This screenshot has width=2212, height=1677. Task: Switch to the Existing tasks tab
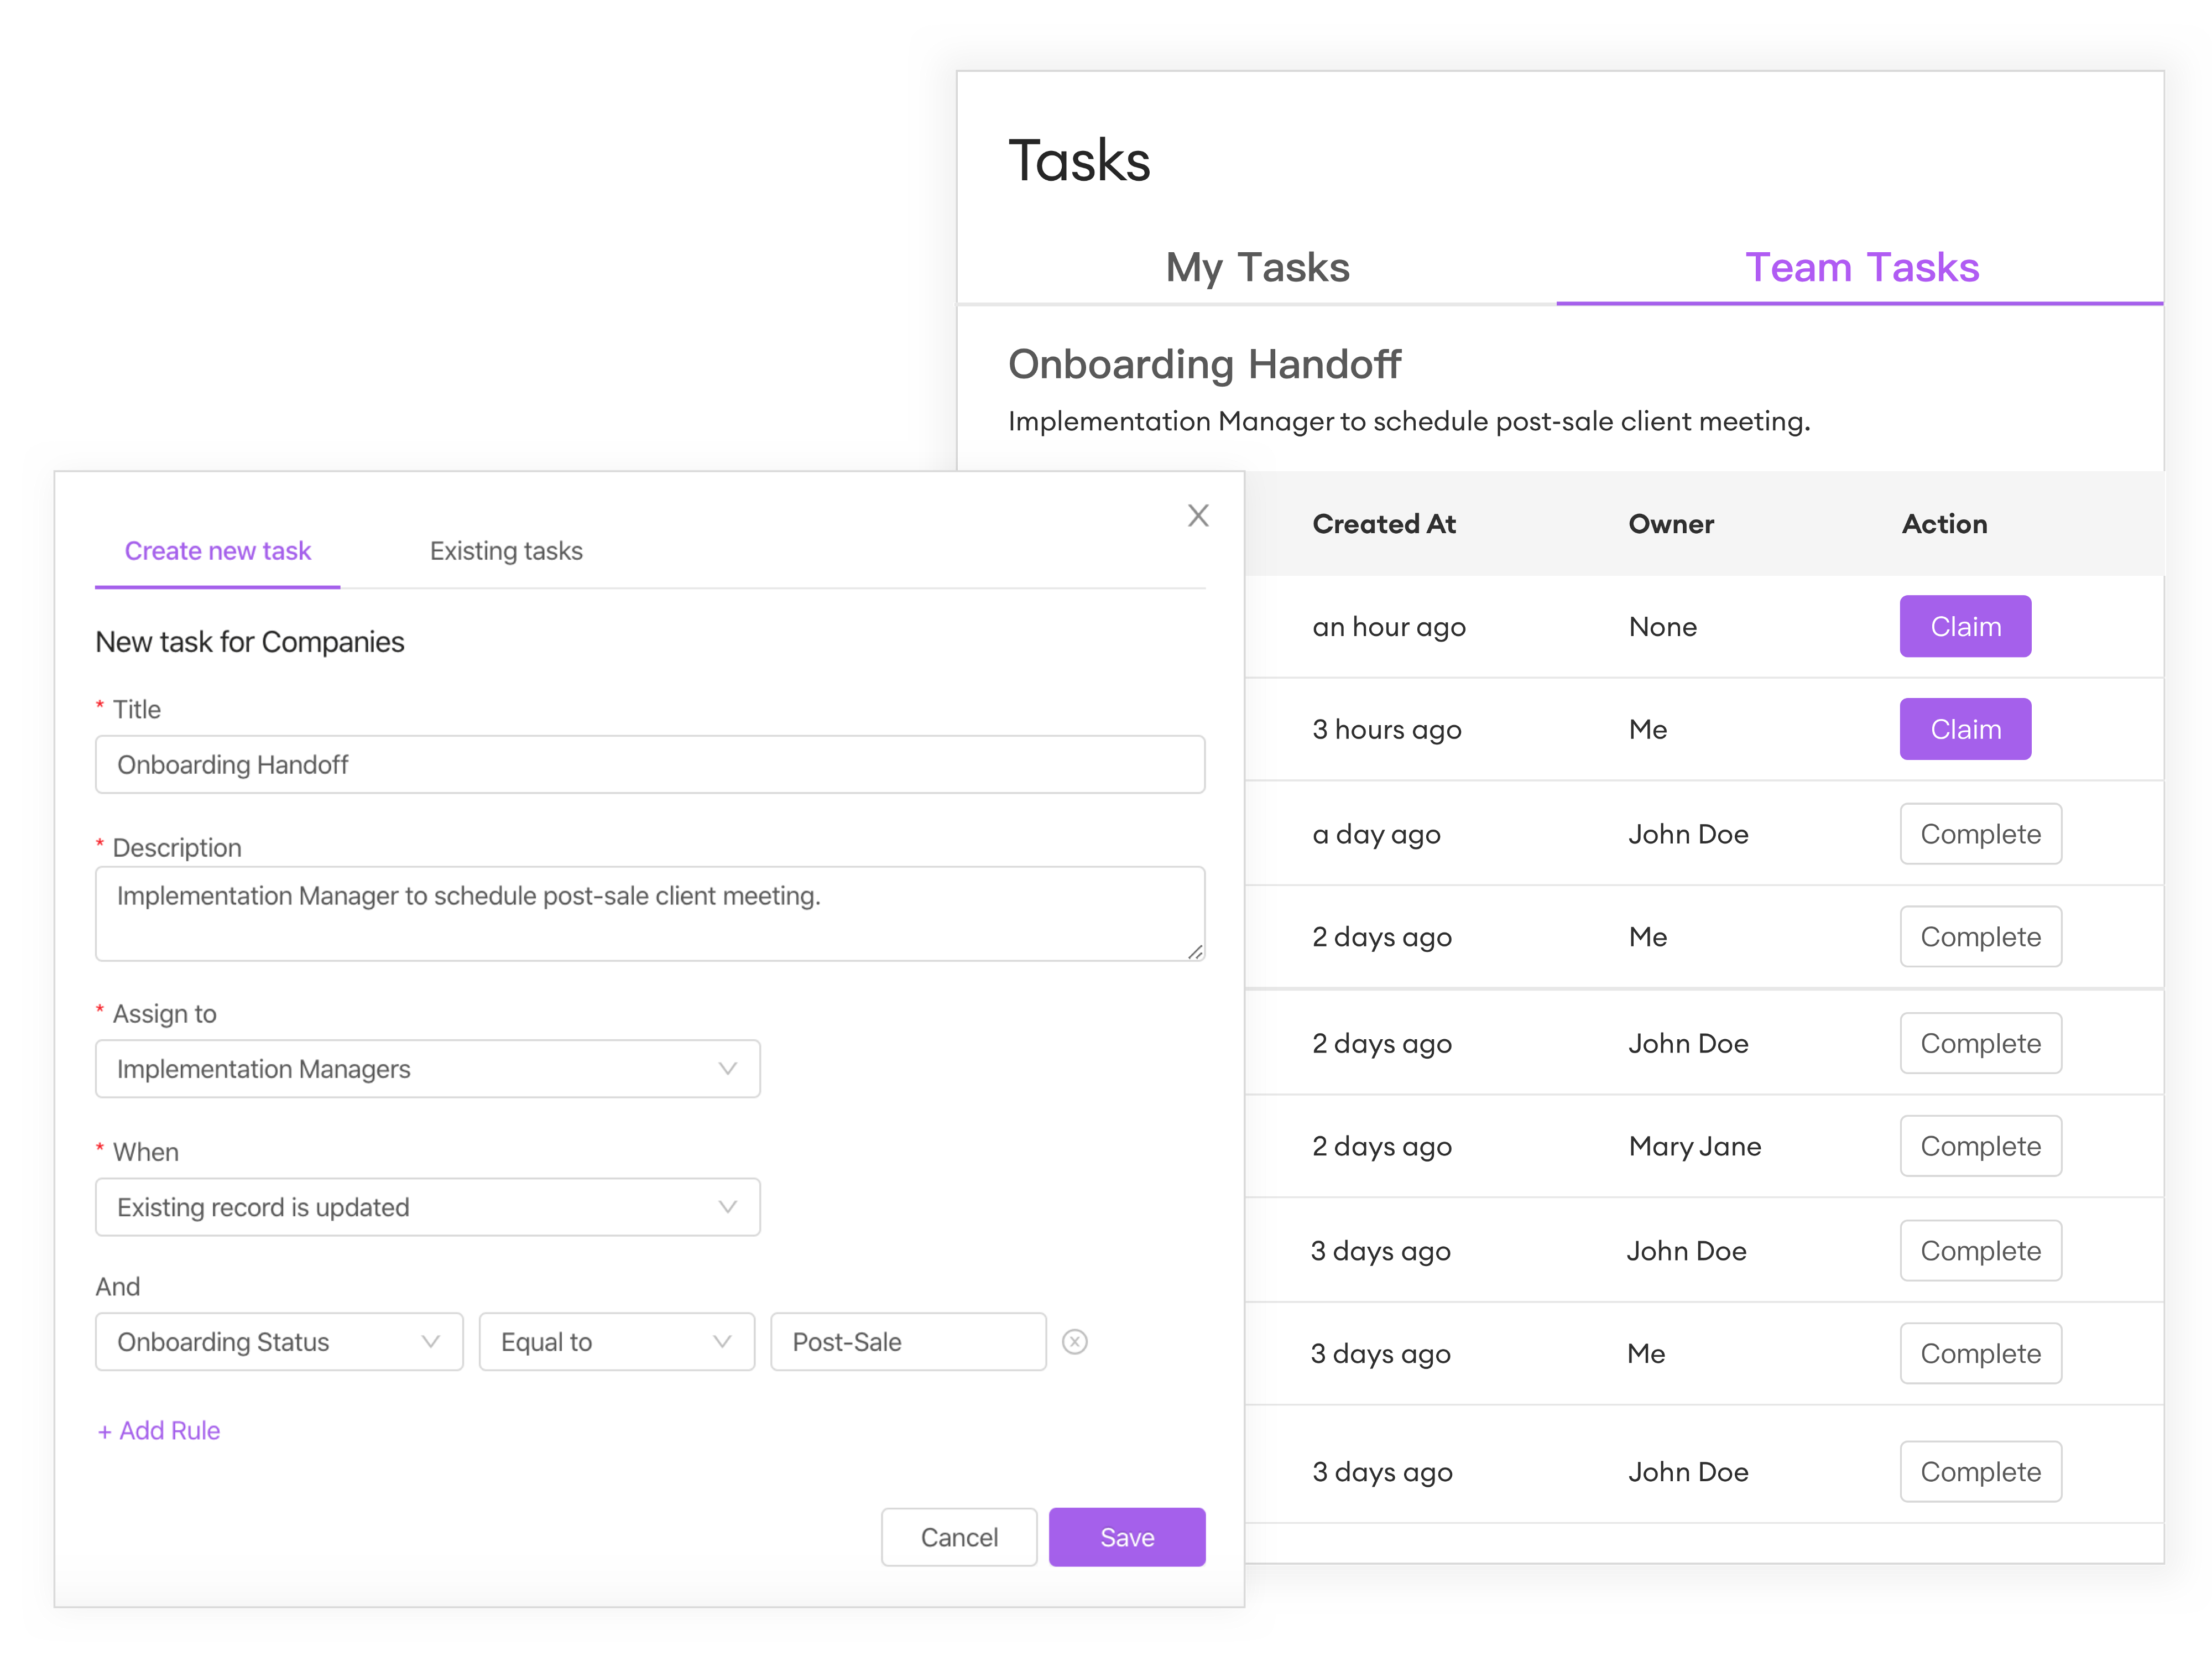(506, 551)
